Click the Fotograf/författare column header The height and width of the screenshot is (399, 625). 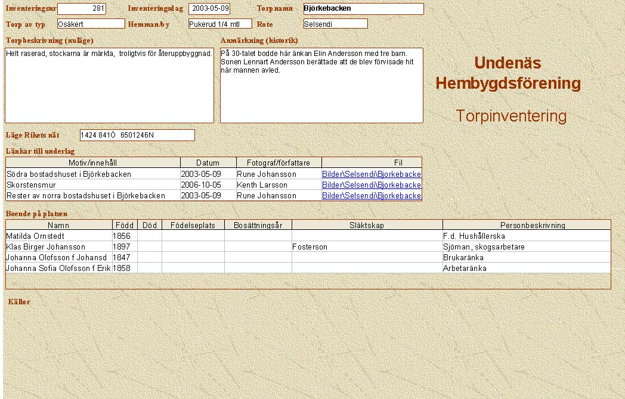[279, 163]
